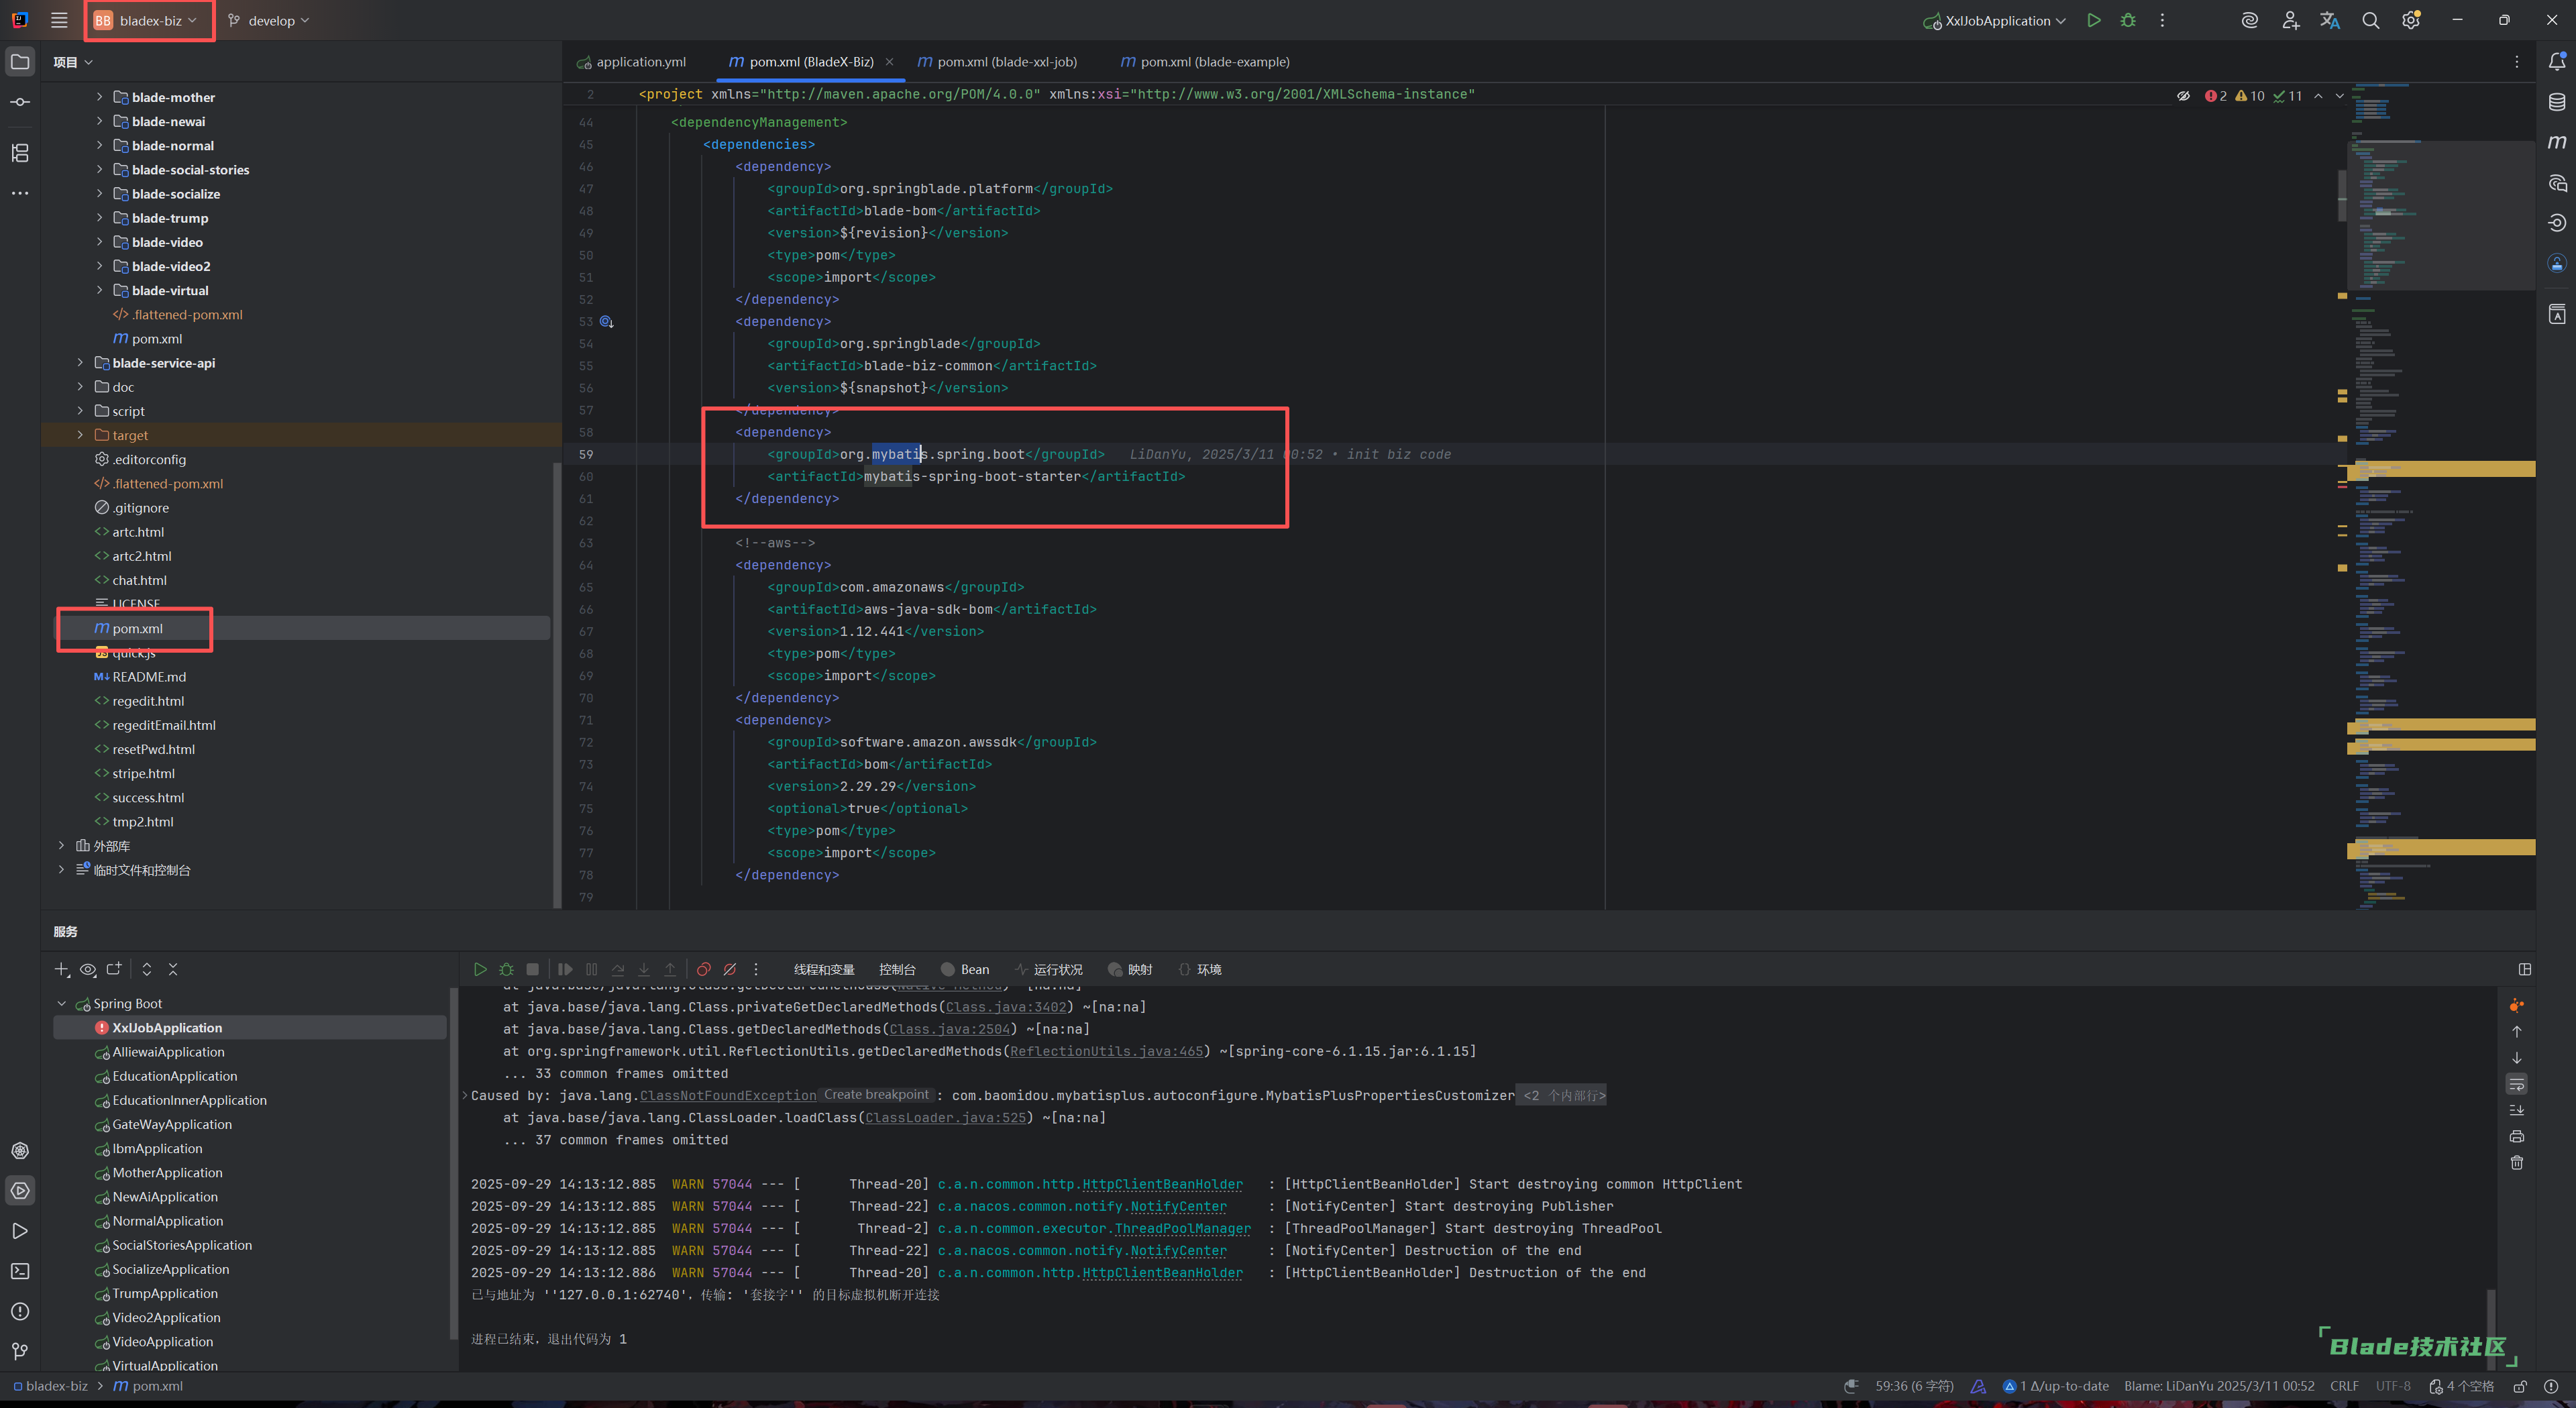
Task: Click the UTF-8 encoding in the status bar
Action: tap(2393, 1386)
